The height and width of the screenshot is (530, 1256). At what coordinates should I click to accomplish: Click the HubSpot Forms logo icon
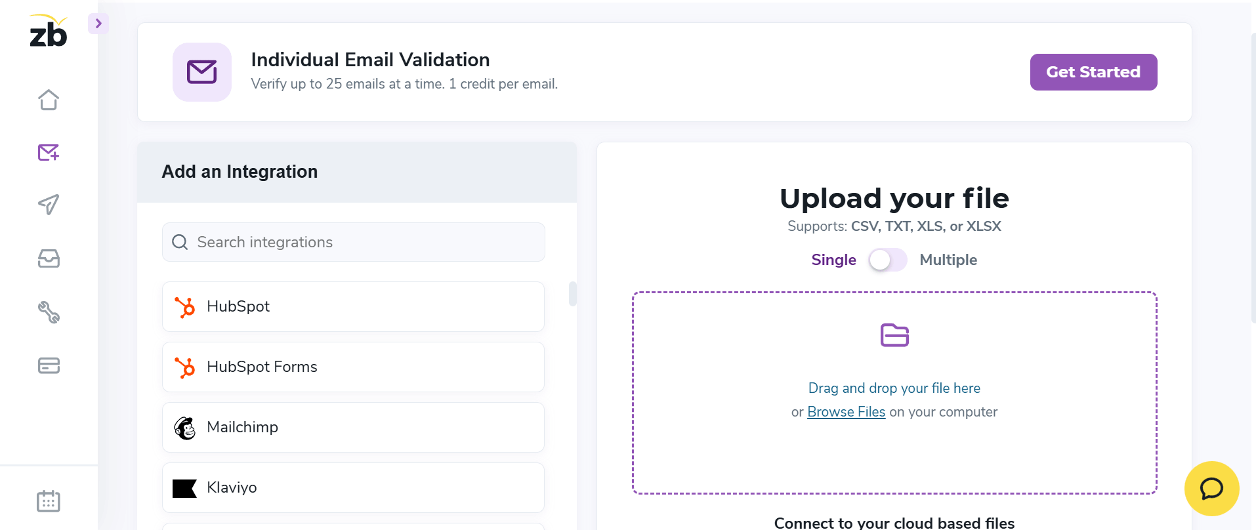(x=185, y=367)
